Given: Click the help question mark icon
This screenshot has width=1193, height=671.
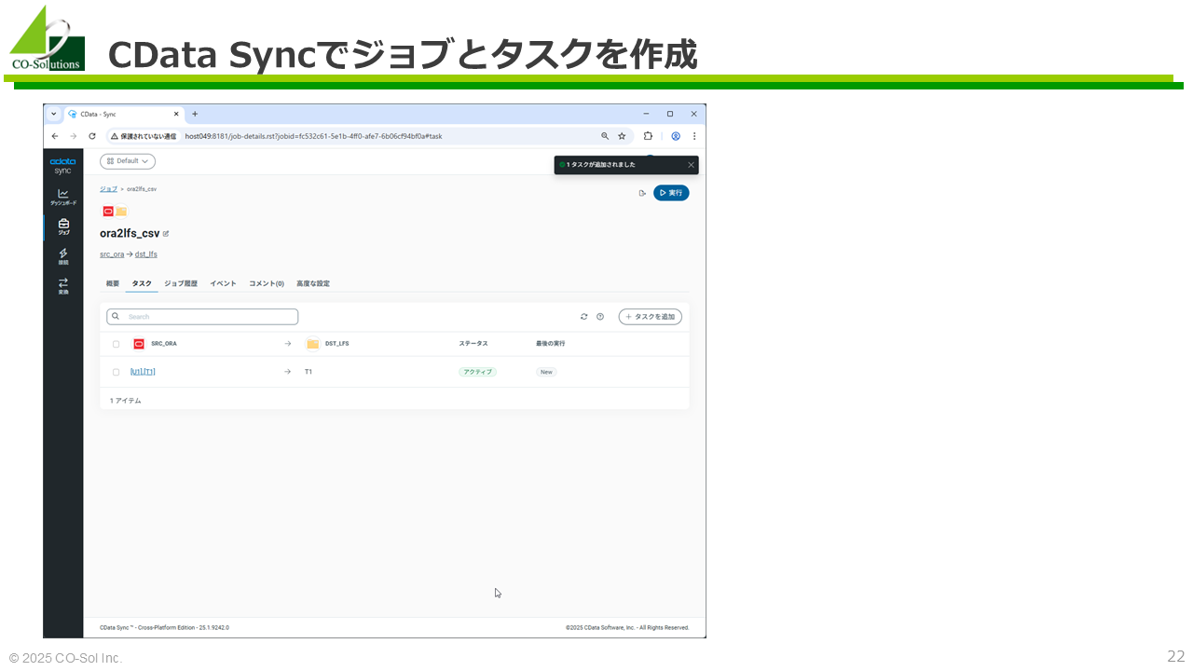Looking at the screenshot, I should coord(600,317).
